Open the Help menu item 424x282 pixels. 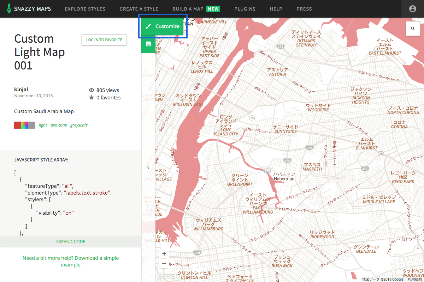pos(276,9)
